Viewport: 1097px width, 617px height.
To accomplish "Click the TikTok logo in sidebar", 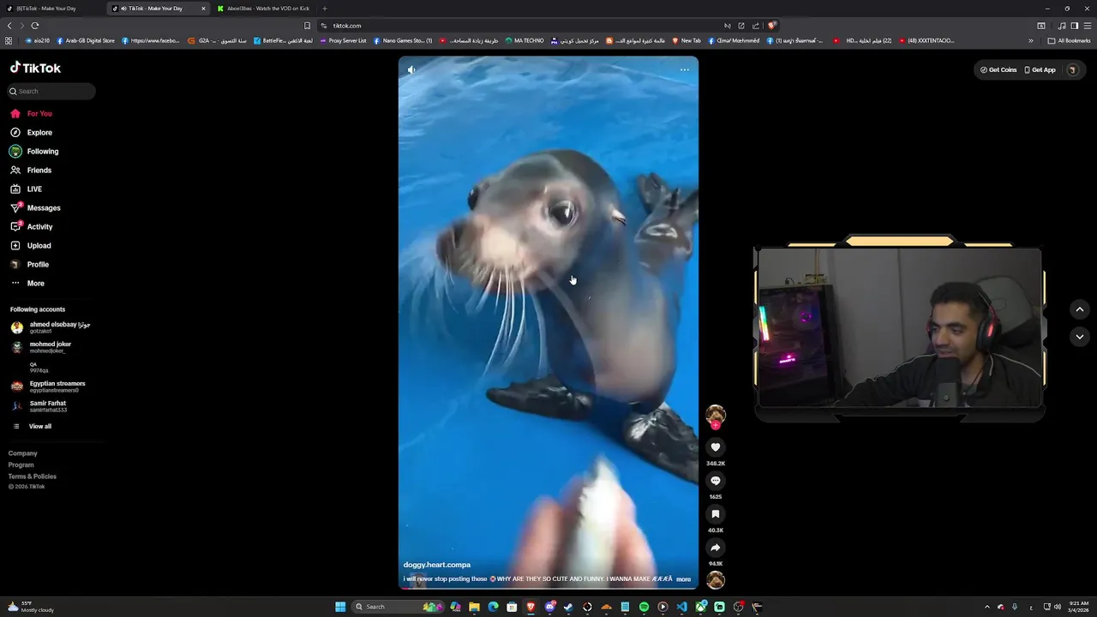I will [35, 68].
